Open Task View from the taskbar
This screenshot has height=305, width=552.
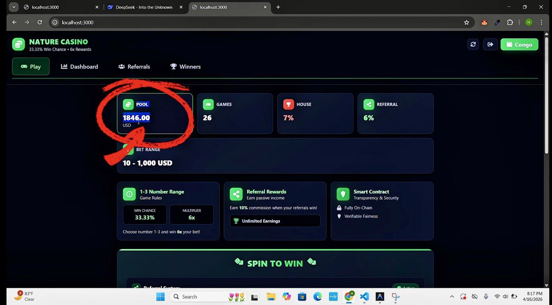pyautogui.click(x=254, y=297)
